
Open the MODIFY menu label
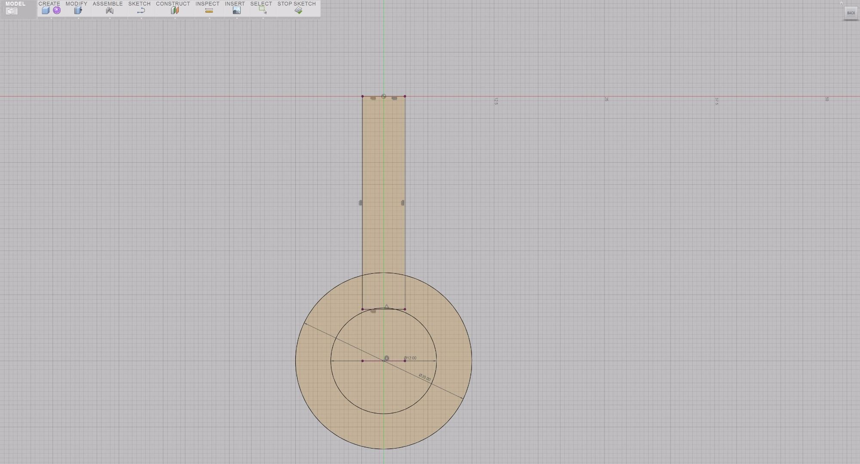(x=77, y=3)
